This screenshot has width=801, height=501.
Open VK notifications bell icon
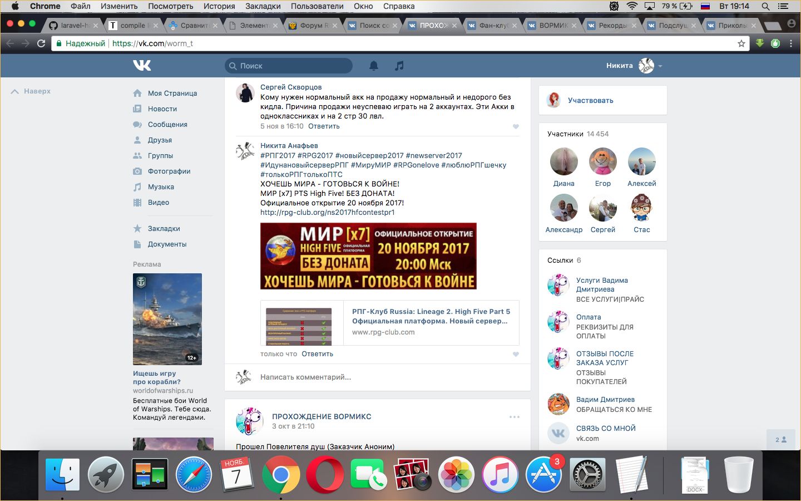point(374,66)
